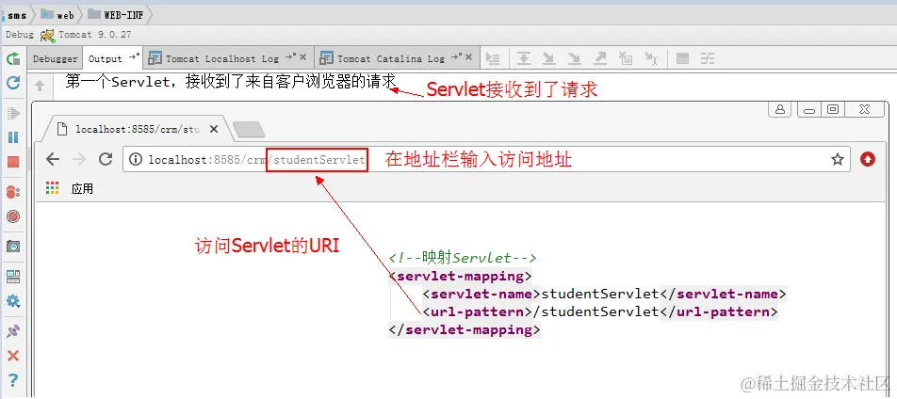The image size is (897, 399).
Task: Click the Trace Current Stream Chain icon
Action: click(x=709, y=58)
